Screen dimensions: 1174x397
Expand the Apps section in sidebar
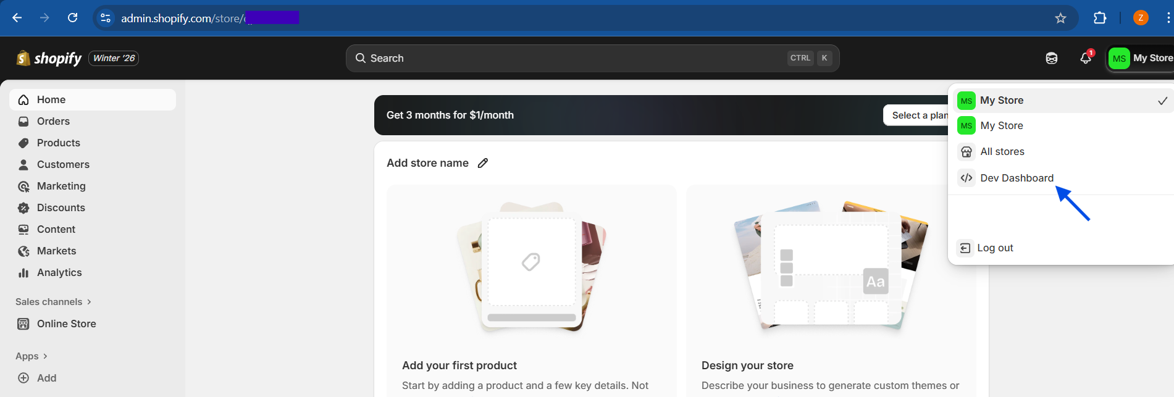[x=31, y=356]
